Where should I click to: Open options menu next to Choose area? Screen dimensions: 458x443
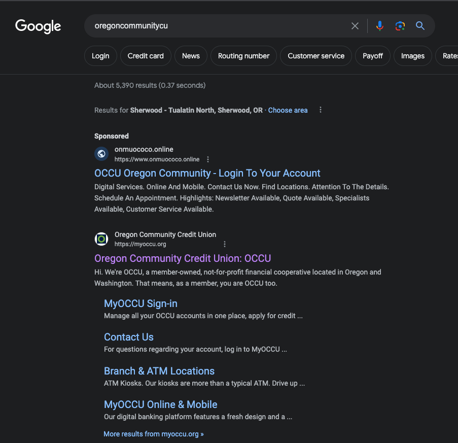pos(321,110)
